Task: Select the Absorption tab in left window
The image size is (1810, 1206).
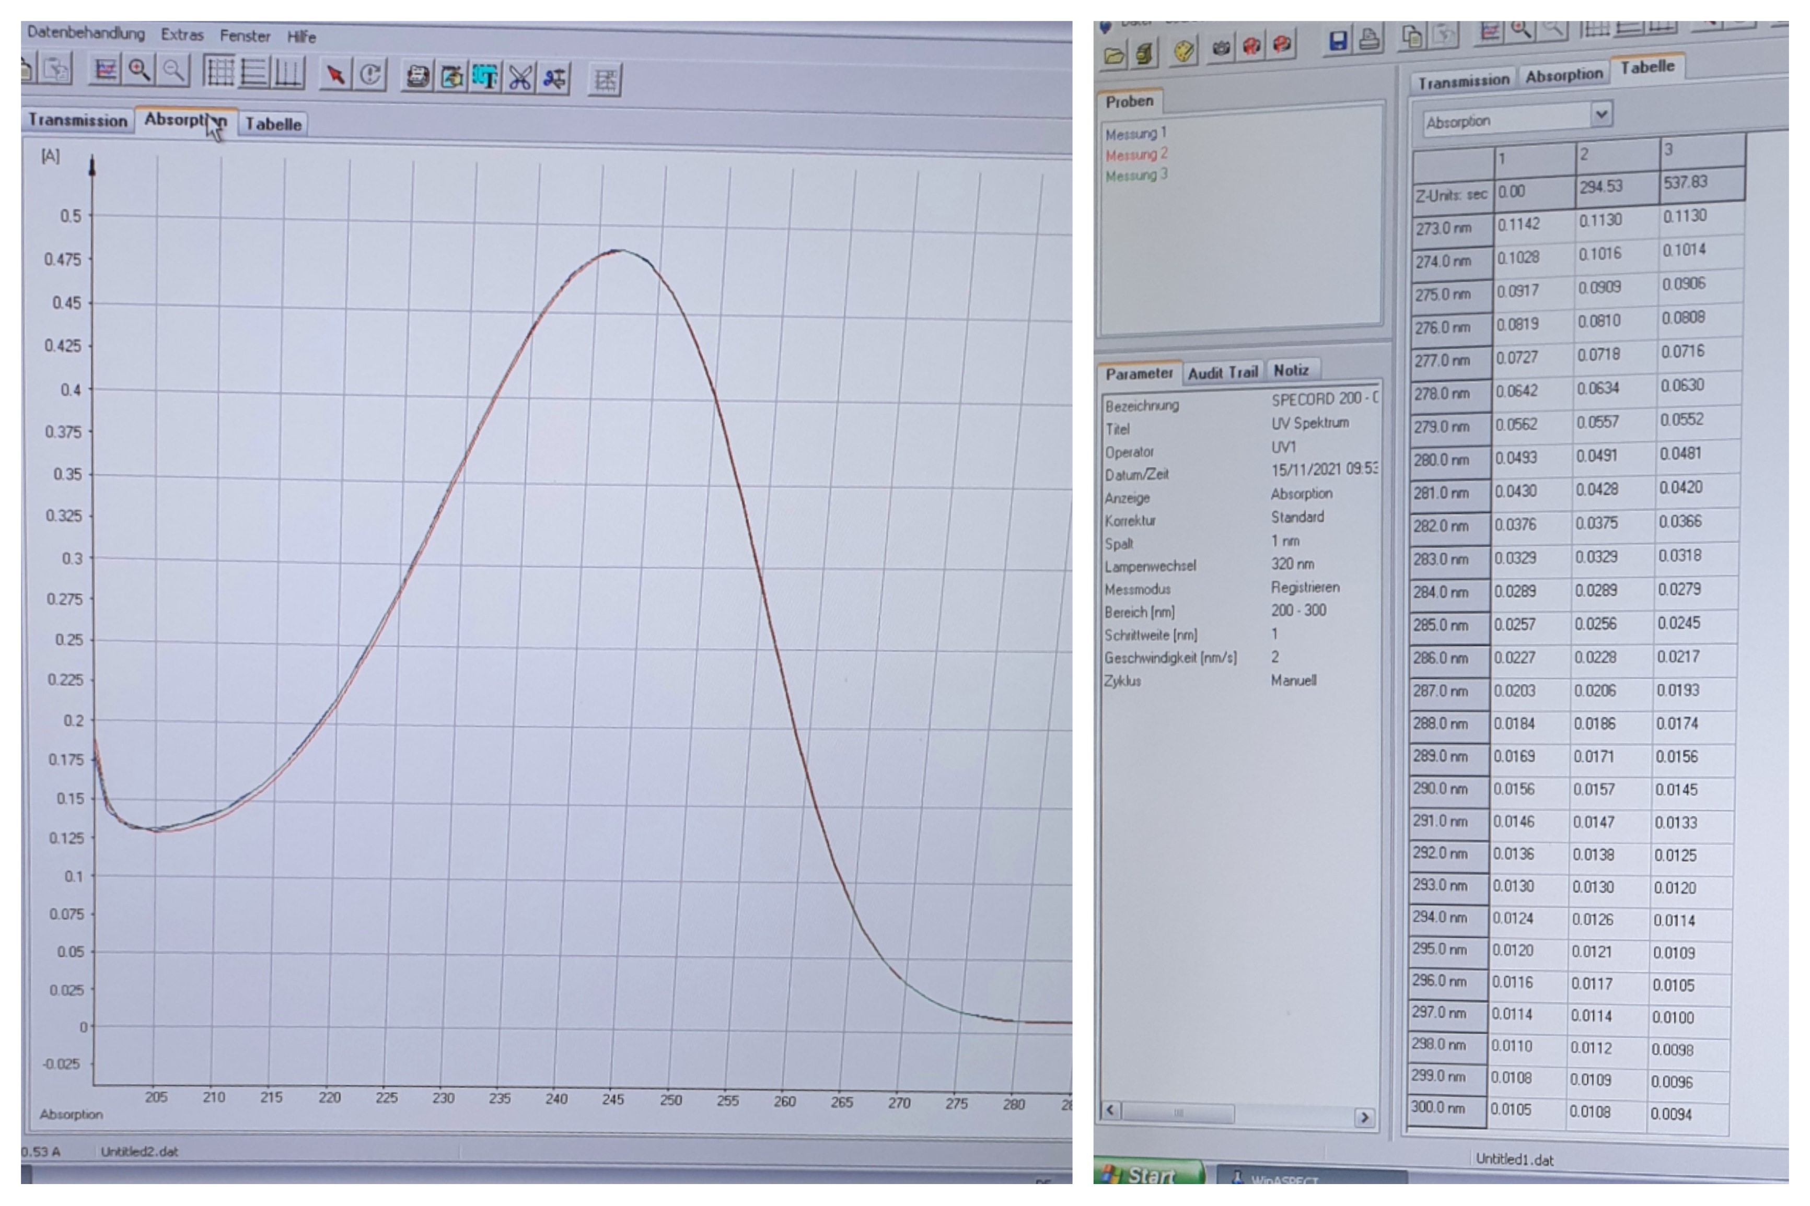Action: [186, 120]
